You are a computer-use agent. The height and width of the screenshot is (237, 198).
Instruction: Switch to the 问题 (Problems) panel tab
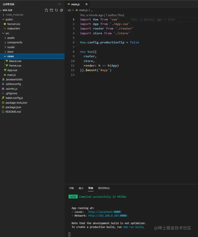71,188
